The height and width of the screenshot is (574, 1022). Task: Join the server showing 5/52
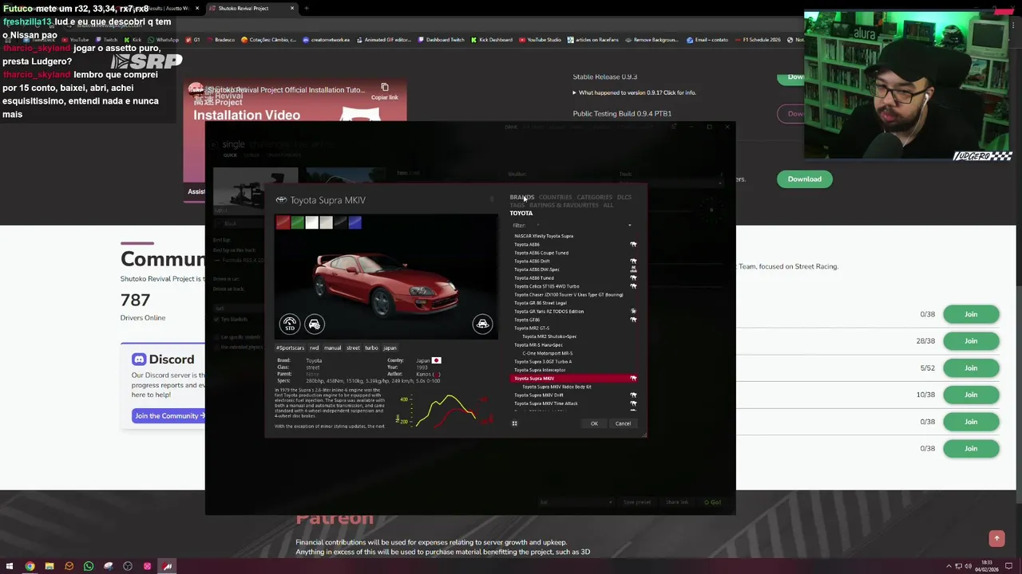971,368
